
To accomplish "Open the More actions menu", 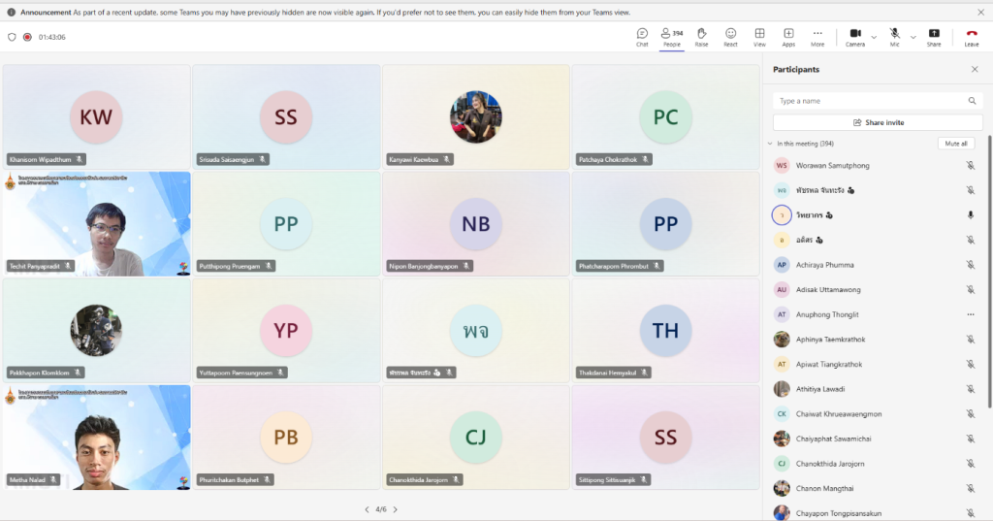I will coord(817,37).
